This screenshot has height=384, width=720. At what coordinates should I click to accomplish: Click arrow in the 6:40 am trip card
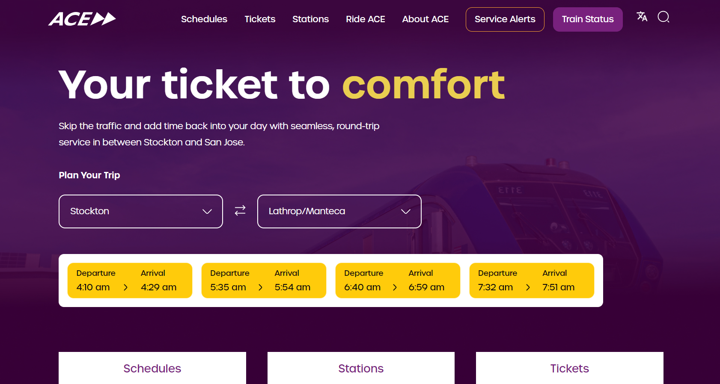(x=395, y=287)
